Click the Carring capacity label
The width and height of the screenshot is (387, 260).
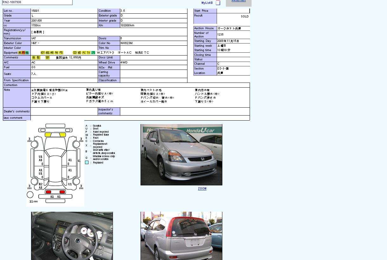[104, 74]
